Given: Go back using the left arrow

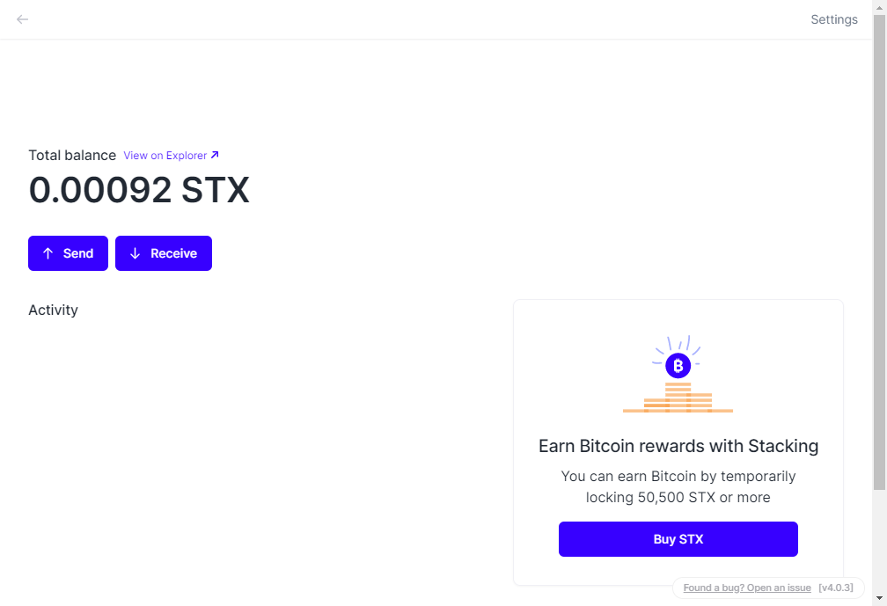Looking at the screenshot, I should 23,19.
